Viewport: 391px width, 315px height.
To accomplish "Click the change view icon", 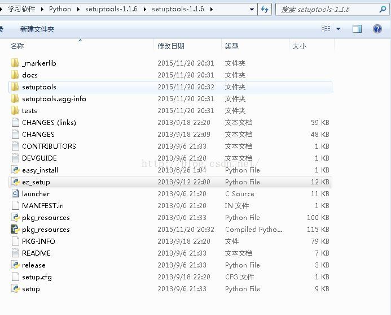I will click(326, 29).
